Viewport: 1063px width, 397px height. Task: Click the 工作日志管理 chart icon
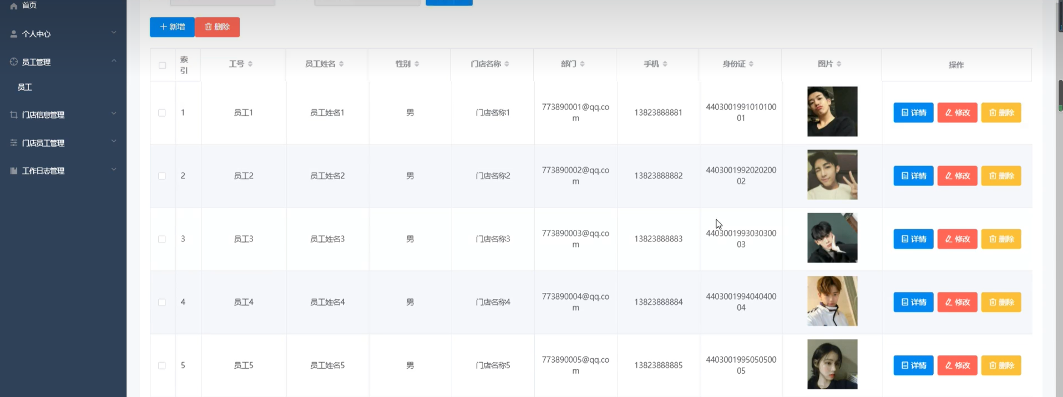[14, 171]
